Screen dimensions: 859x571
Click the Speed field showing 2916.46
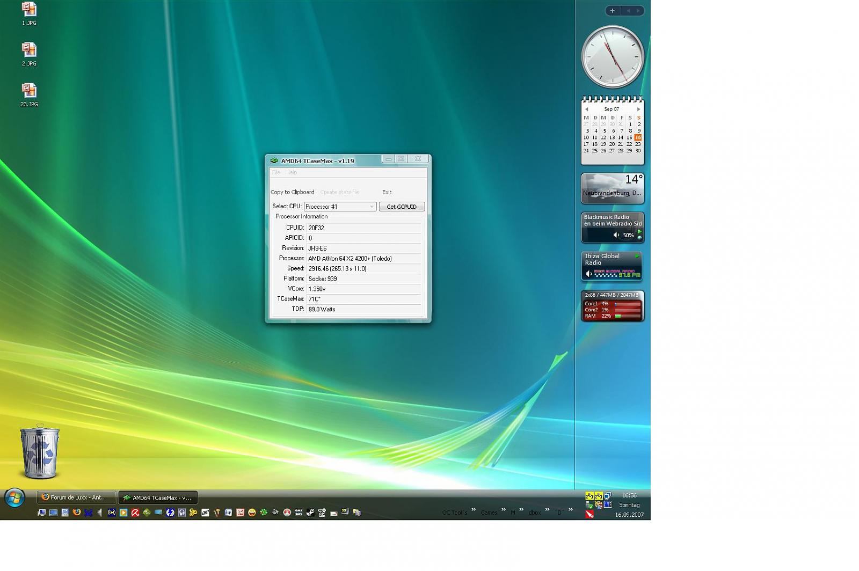[x=363, y=269]
